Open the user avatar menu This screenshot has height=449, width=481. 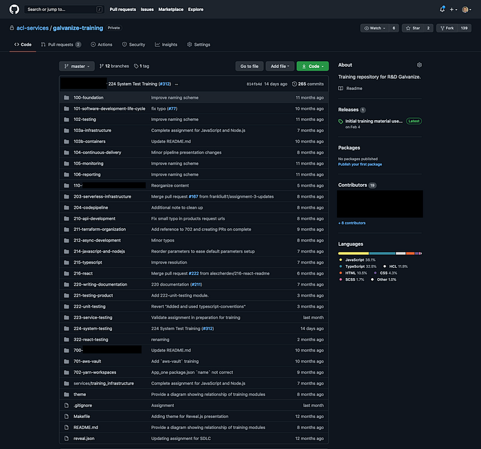(x=467, y=10)
